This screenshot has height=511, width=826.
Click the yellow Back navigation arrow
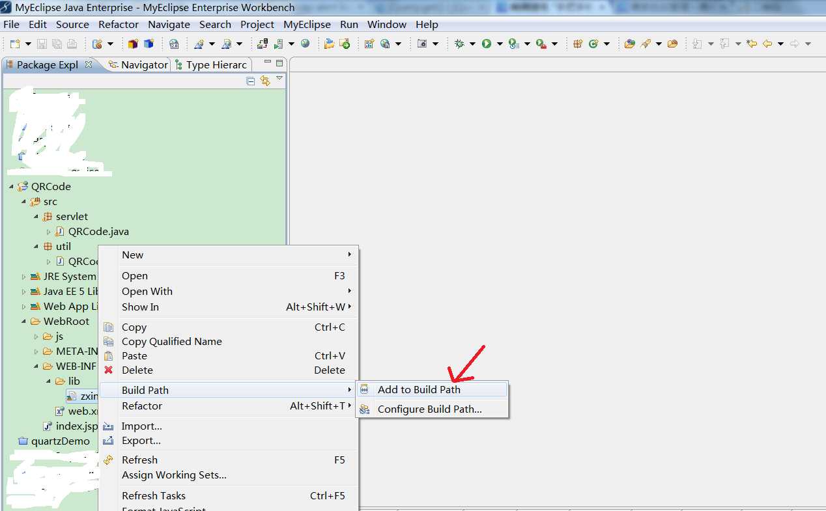767,44
